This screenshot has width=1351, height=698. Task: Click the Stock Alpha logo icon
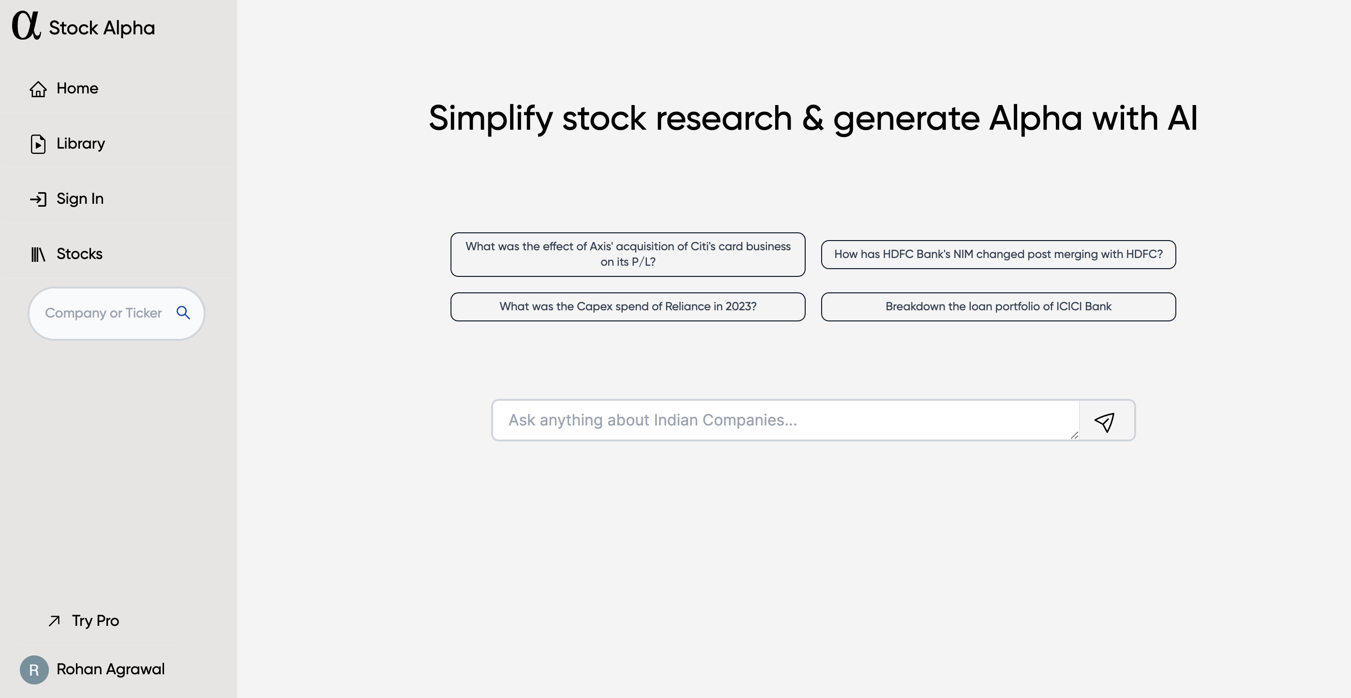click(x=26, y=25)
